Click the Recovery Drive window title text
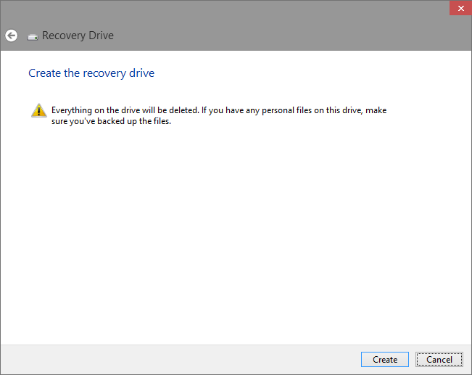This screenshot has width=472, height=375. coord(78,36)
